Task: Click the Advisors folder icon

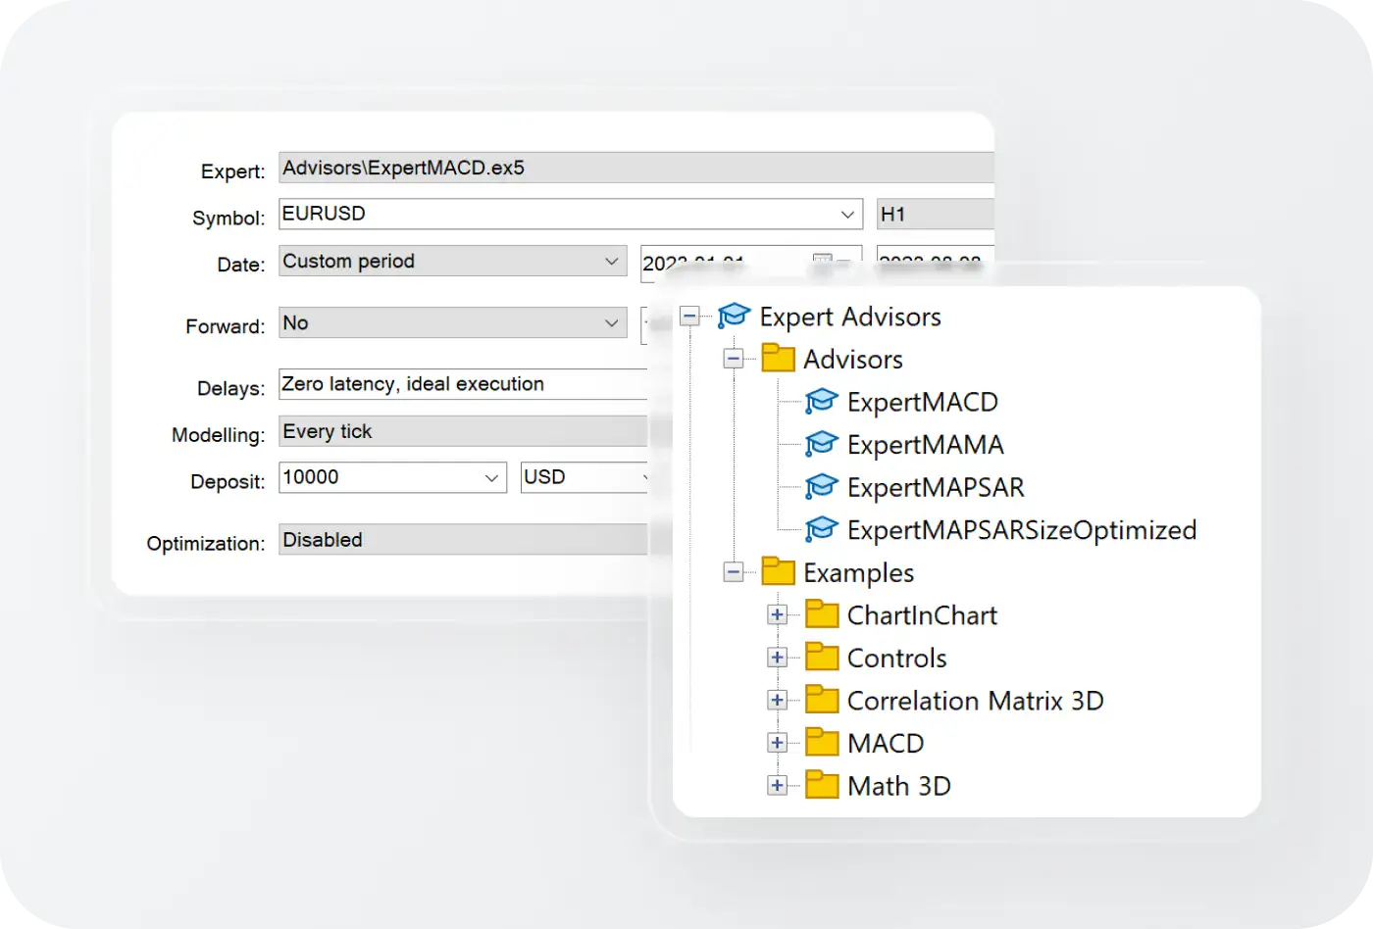Action: click(778, 358)
